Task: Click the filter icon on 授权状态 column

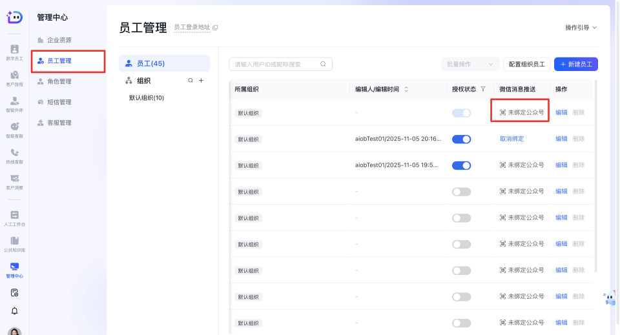Action: [x=483, y=89]
